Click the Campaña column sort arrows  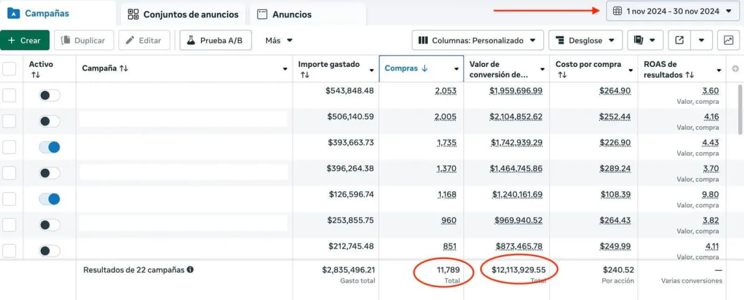pos(124,69)
